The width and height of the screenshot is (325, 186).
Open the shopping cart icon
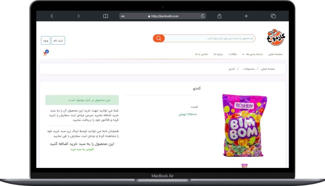point(45,53)
